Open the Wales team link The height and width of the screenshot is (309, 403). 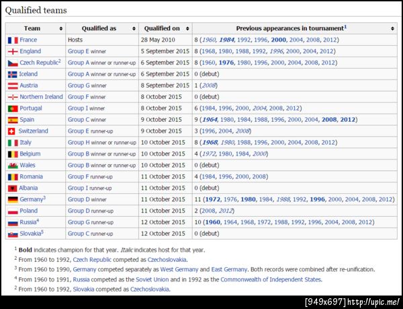(x=28, y=166)
